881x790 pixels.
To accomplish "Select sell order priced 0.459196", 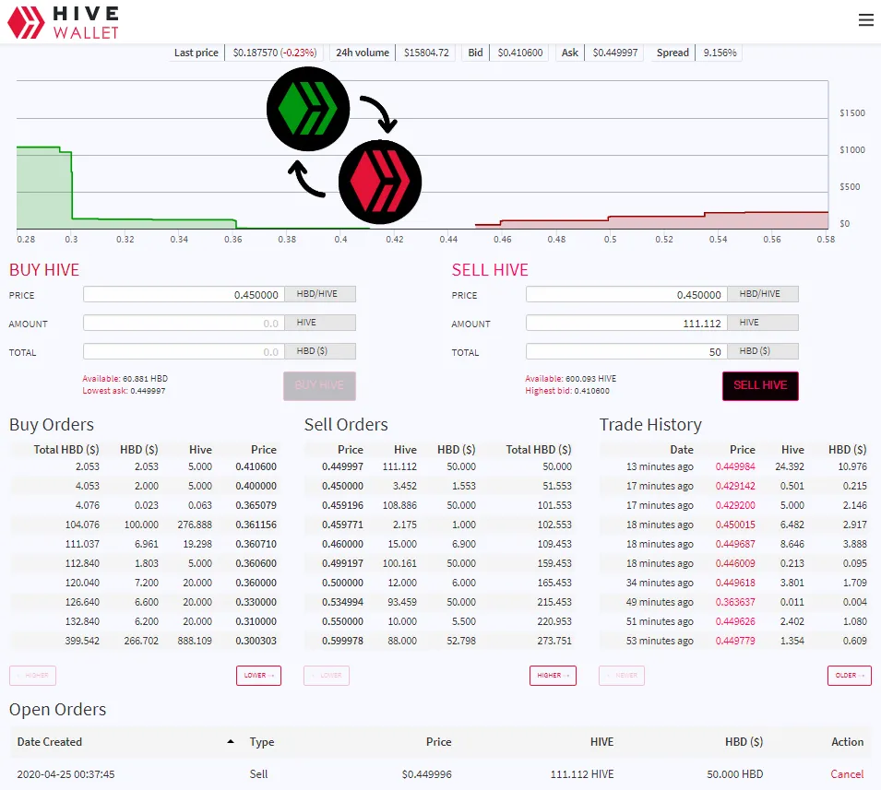I will 440,505.
